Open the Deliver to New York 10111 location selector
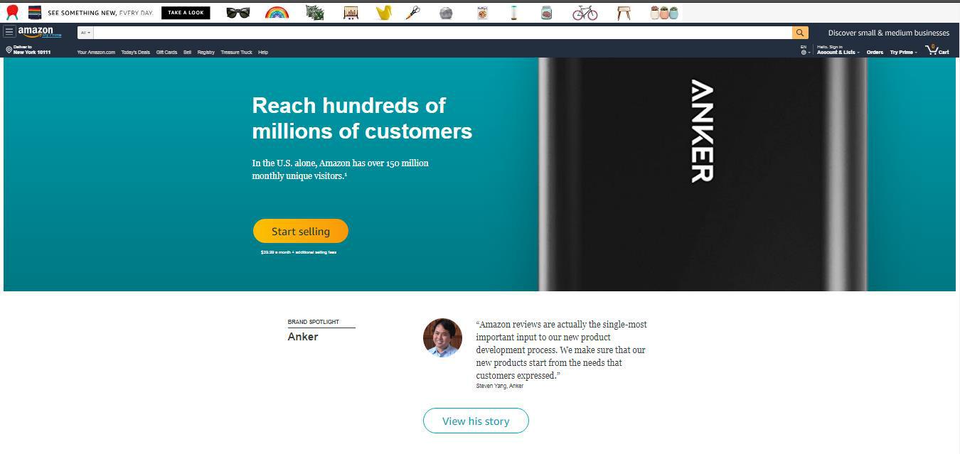The height and width of the screenshot is (454, 960). point(28,50)
